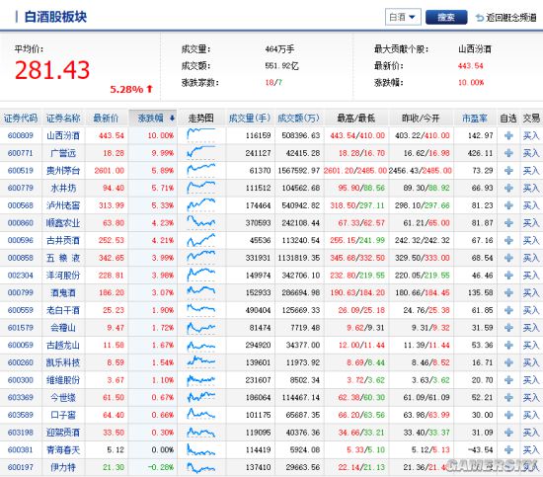Sort by 涨跌幅 column header
This screenshot has width=543, height=477.
pyautogui.click(x=153, y=119)
